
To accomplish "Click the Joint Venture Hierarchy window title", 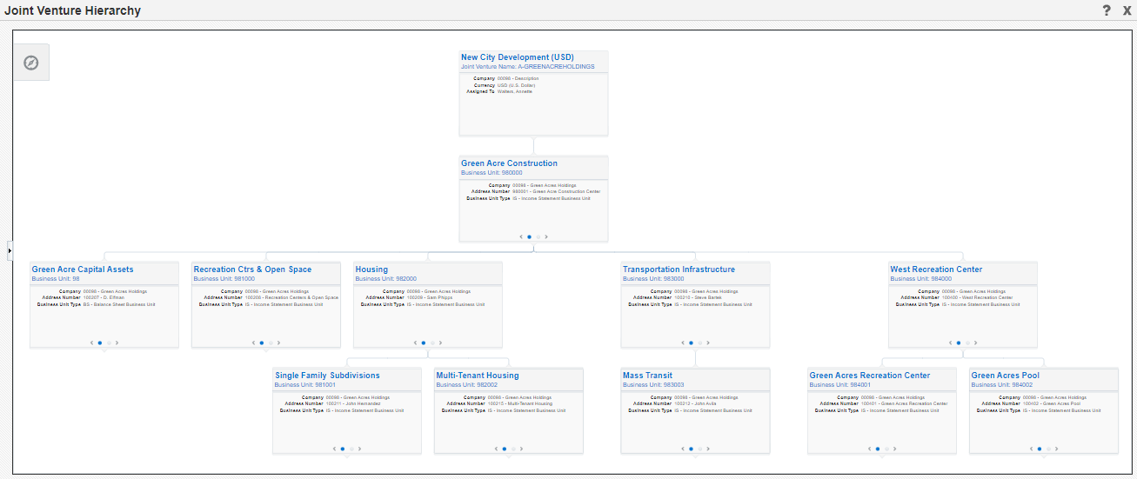I will (73, 10).
